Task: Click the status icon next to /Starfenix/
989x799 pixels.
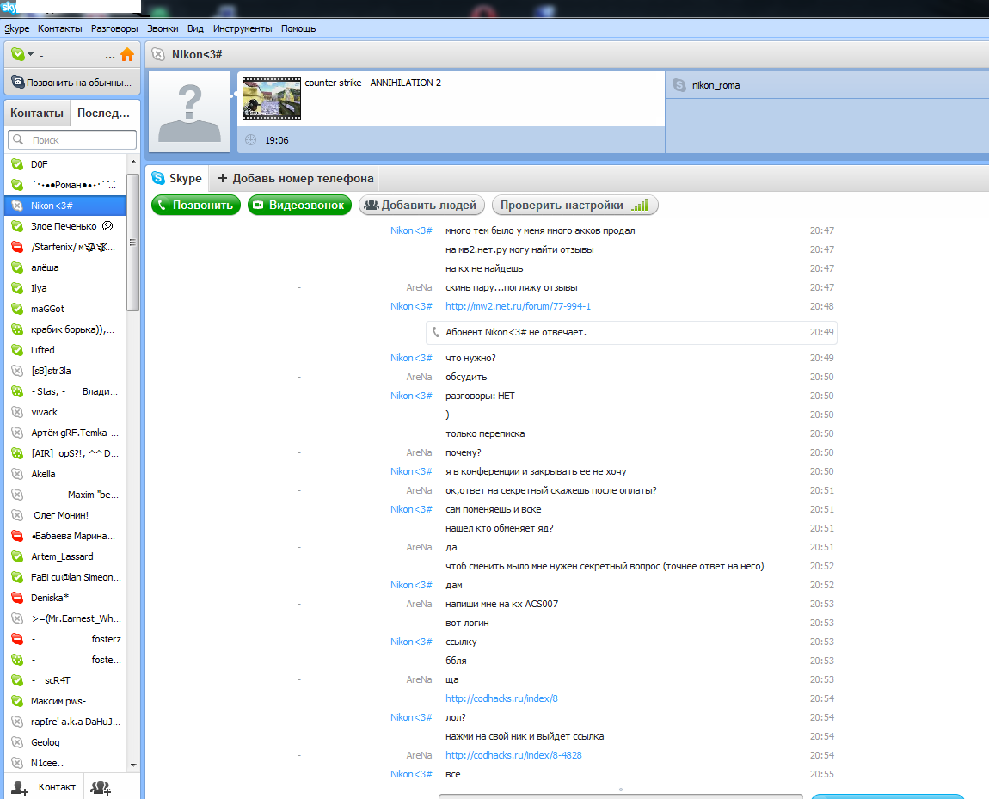Action: coord(18,247)
